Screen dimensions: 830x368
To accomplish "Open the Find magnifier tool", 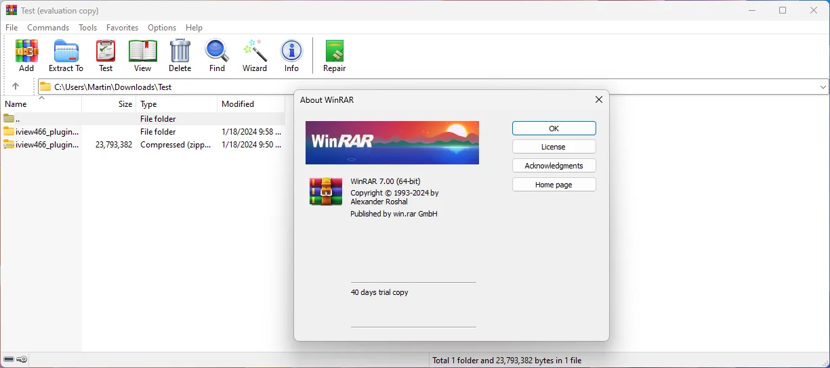I will (x=217, y=55).
